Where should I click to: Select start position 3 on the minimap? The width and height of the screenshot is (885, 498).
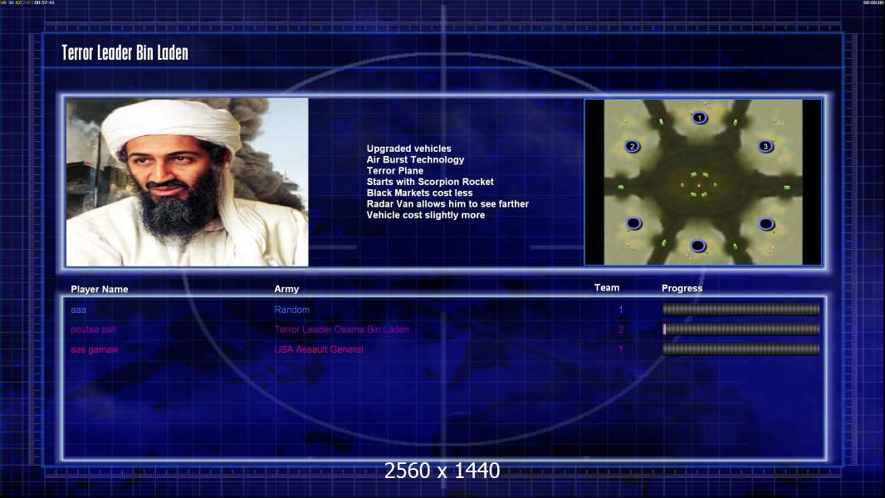pos(765,146)
